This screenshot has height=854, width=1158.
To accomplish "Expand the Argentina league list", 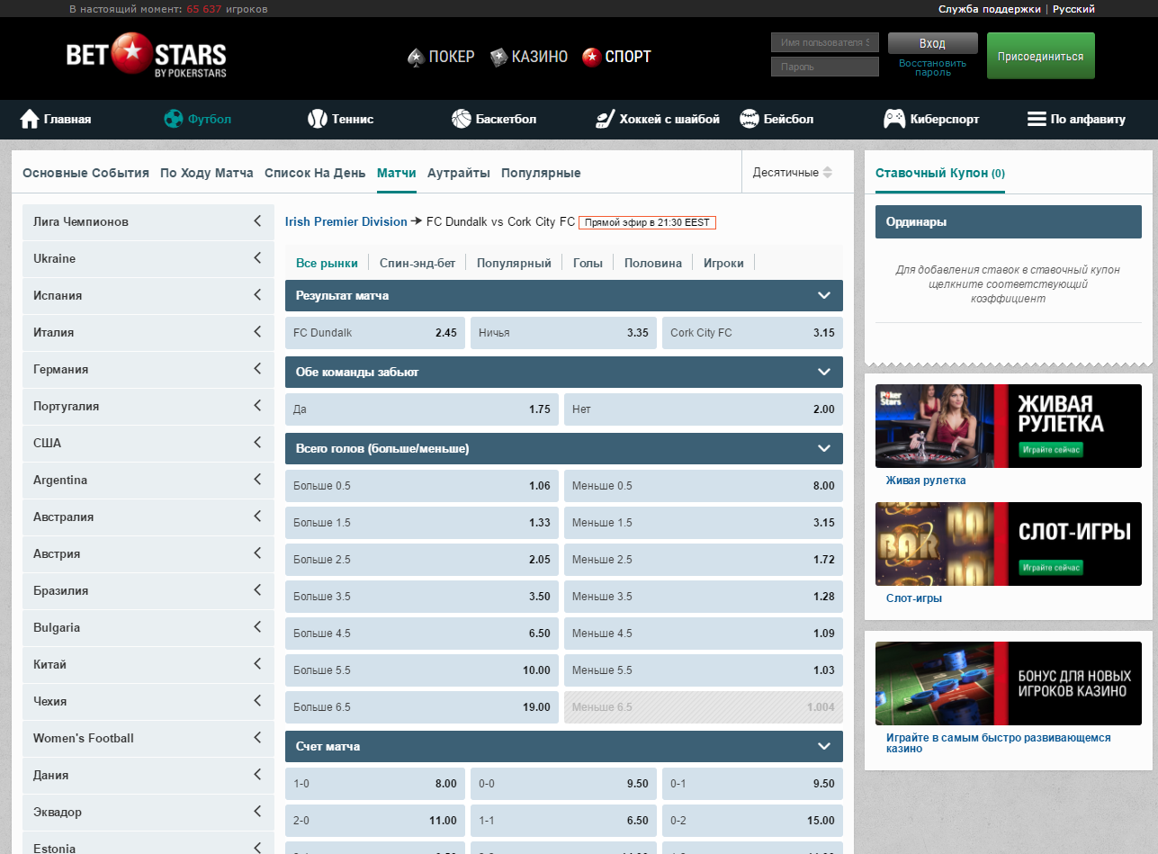I will coord(148,480).
